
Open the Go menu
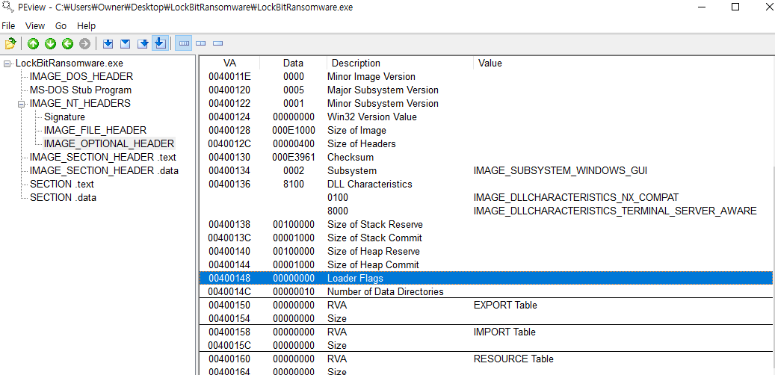pyautogui.click(x=61, y=25)
